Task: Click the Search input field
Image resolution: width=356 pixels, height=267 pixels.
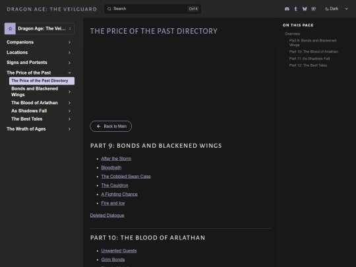Action: coord(152,9)
